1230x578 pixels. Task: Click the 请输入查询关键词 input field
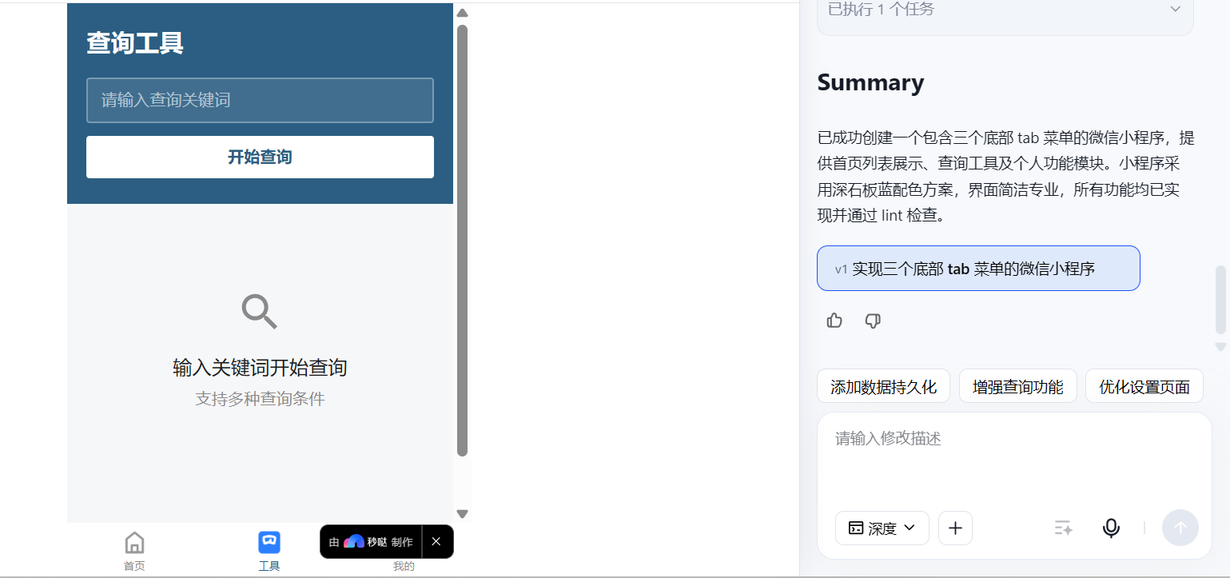pos(259,100)
